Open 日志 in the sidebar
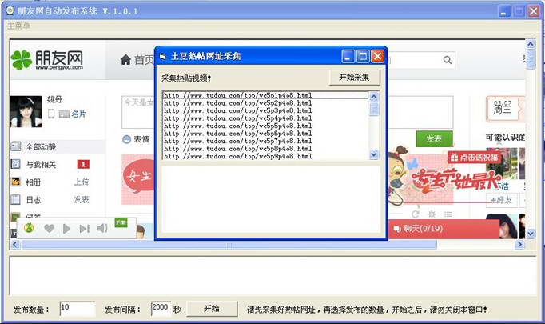545x324 pixels. [x=34, y=200]
